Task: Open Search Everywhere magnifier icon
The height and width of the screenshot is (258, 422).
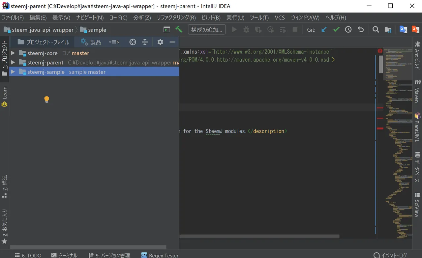Action: pyautogui.click(x=376, y=29)
